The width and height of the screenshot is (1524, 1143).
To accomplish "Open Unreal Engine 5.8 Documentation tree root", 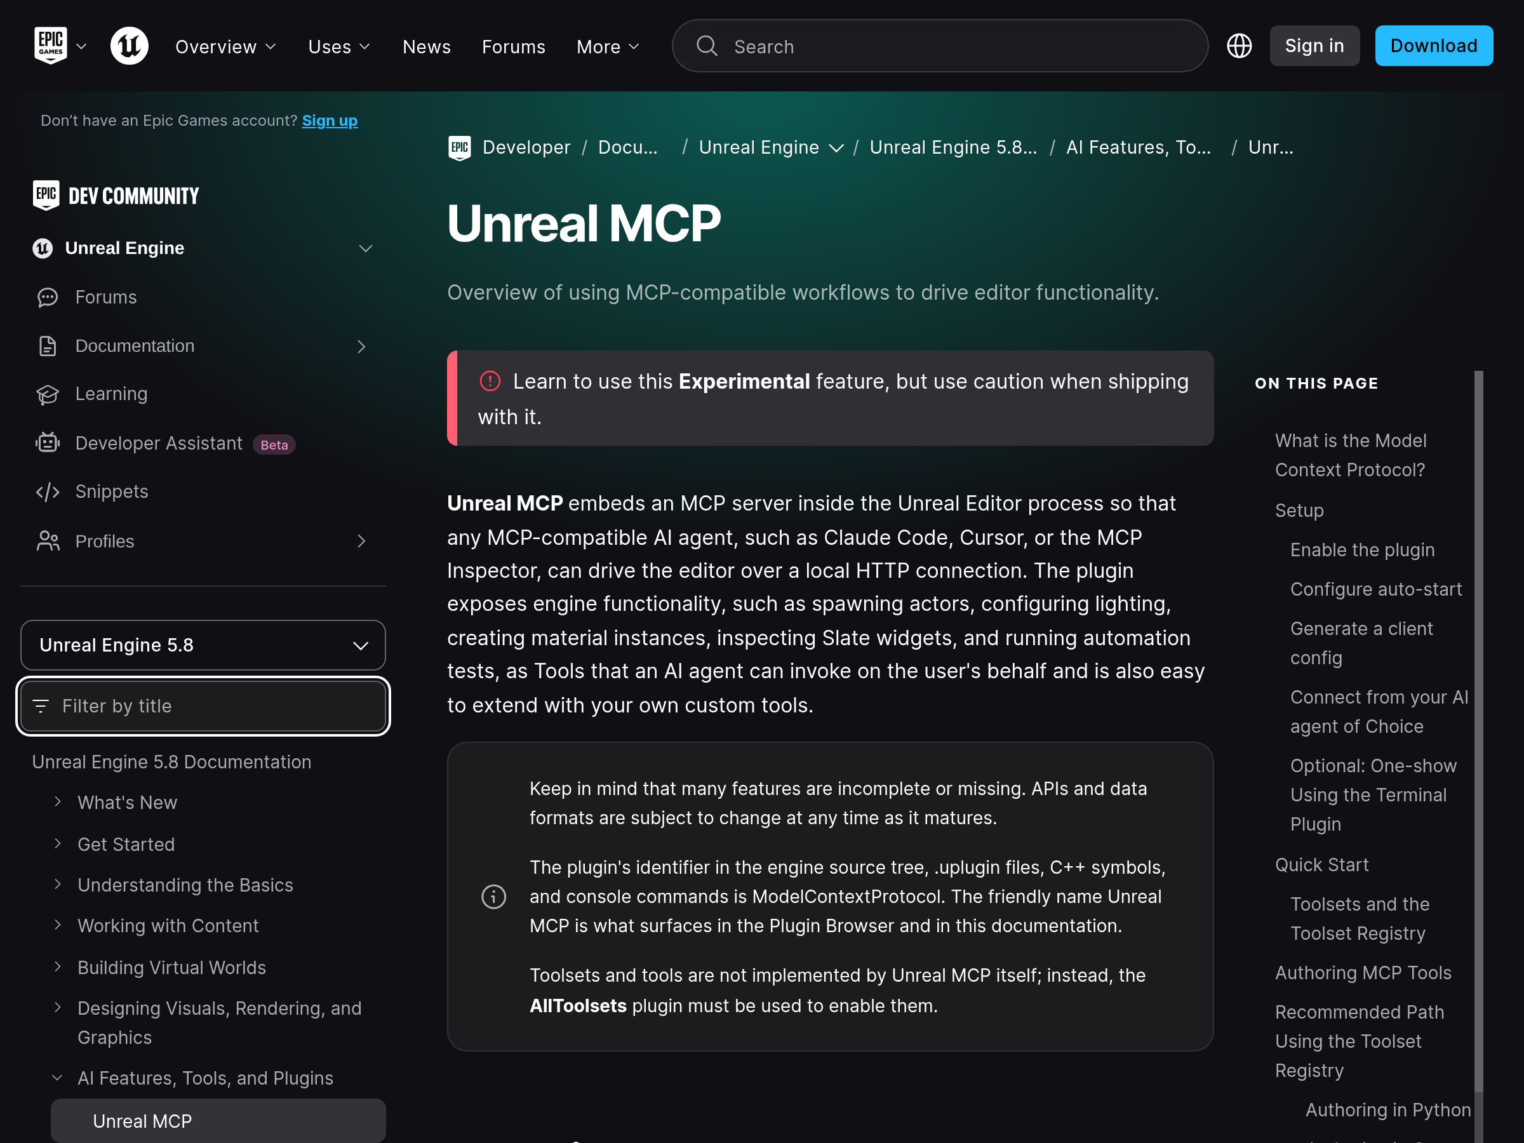I will 171,762.
